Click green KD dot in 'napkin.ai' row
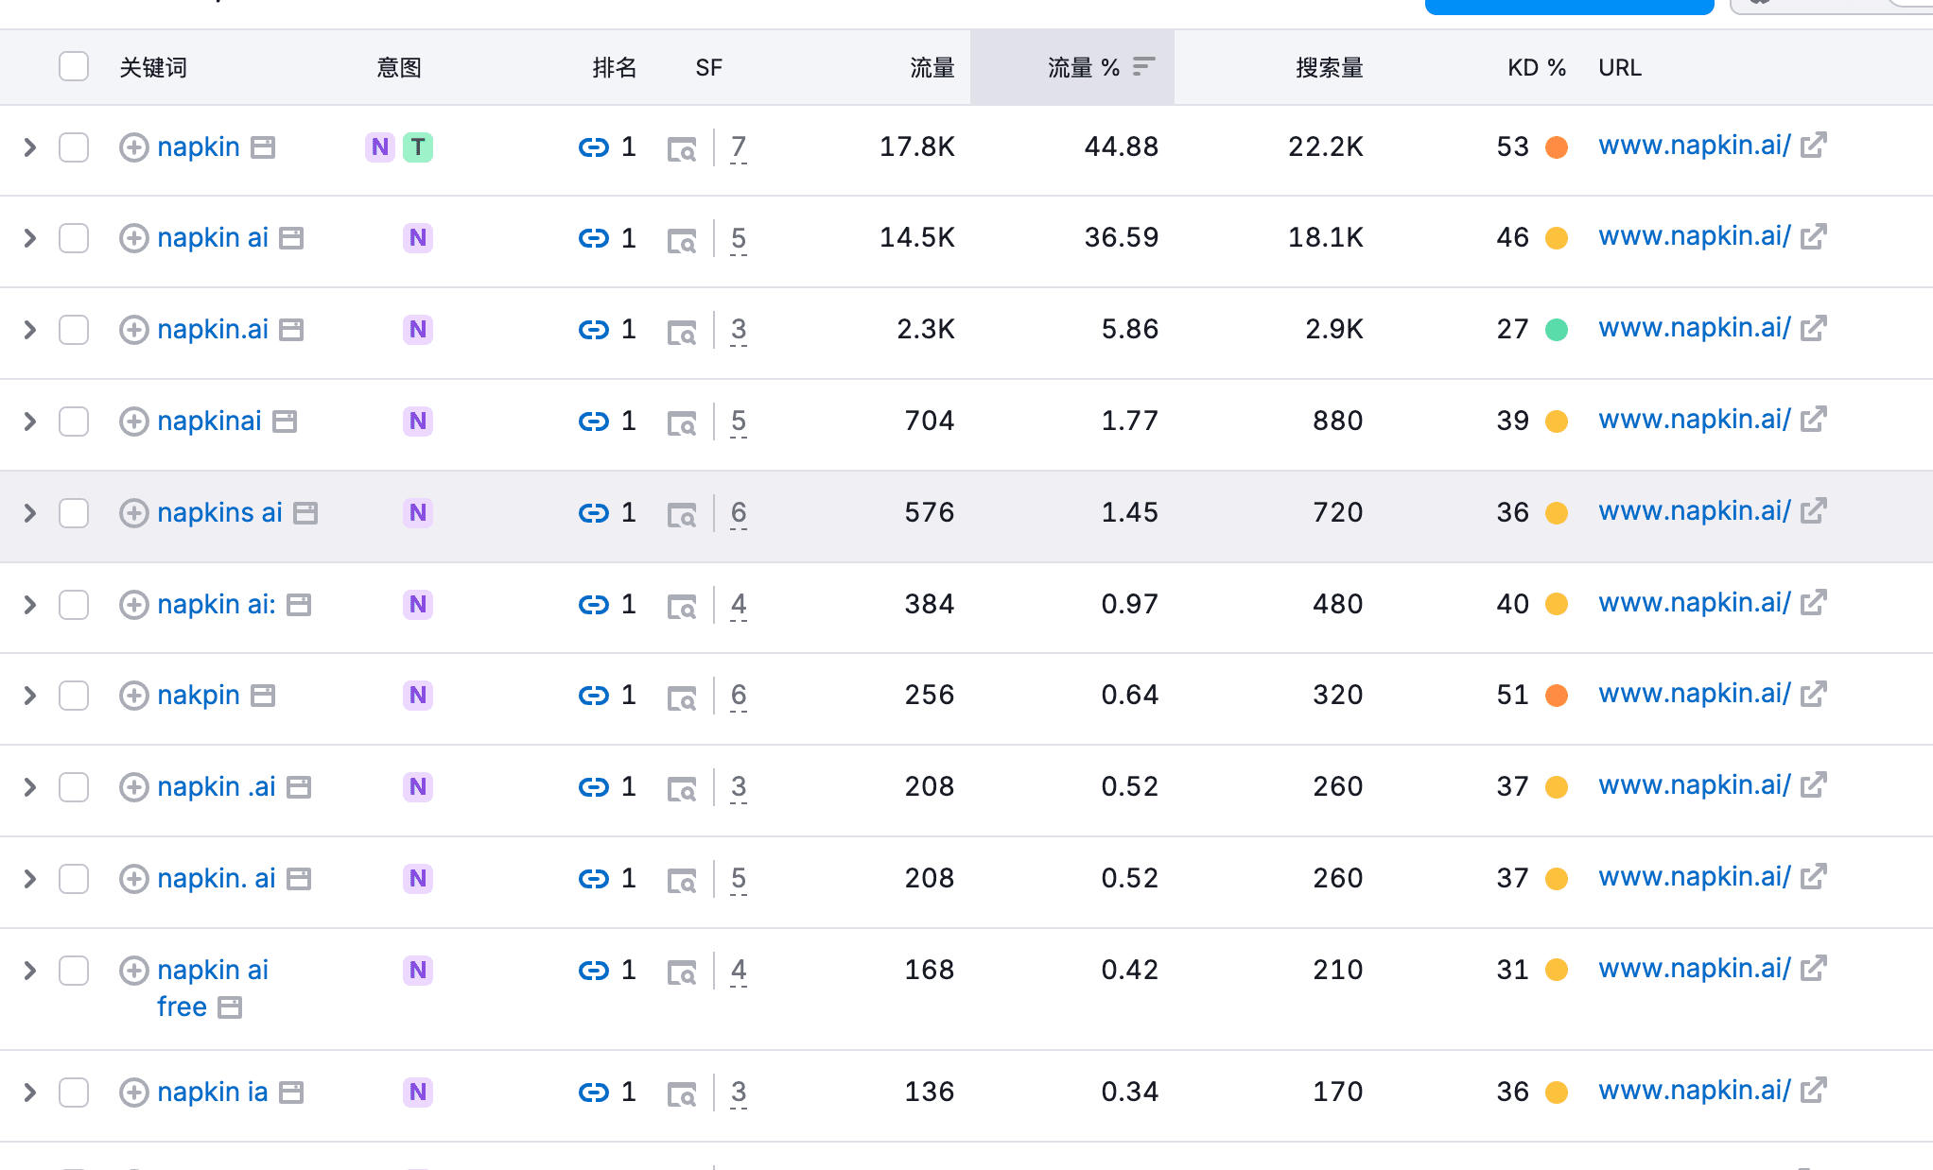 [1557, 330]
